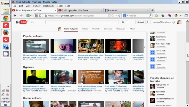Image resolution: width=189 pixels, height=107 pixels.
Task: Open the History menu
Action: 37,6
